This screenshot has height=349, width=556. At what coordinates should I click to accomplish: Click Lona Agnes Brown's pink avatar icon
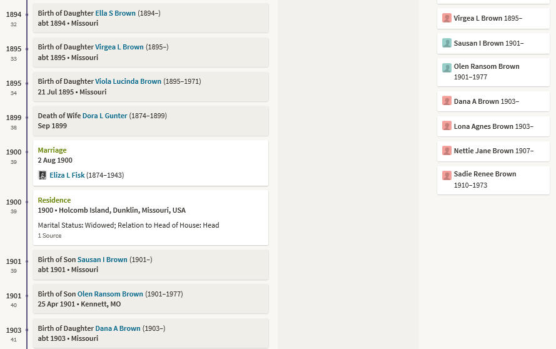click(x=447, y=126)
